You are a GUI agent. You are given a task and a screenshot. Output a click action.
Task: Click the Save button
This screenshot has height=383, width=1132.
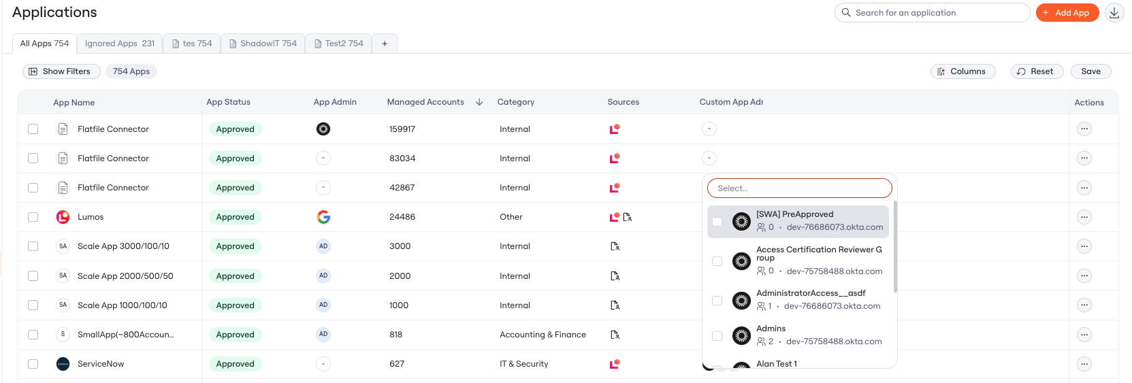point(1090,71)
